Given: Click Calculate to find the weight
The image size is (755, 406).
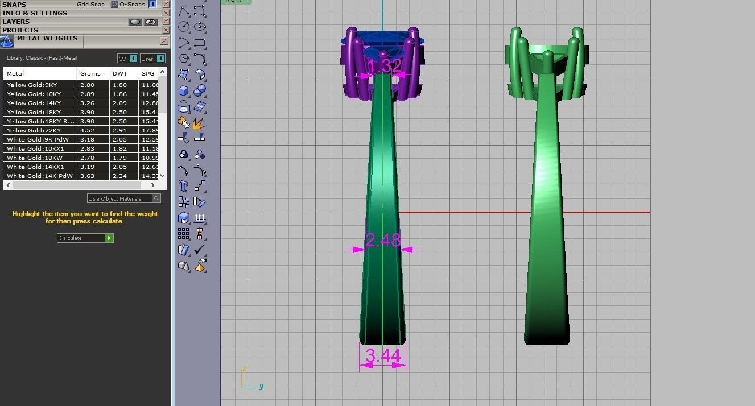Looking at the screenshot, I should [x=85, y=238].
